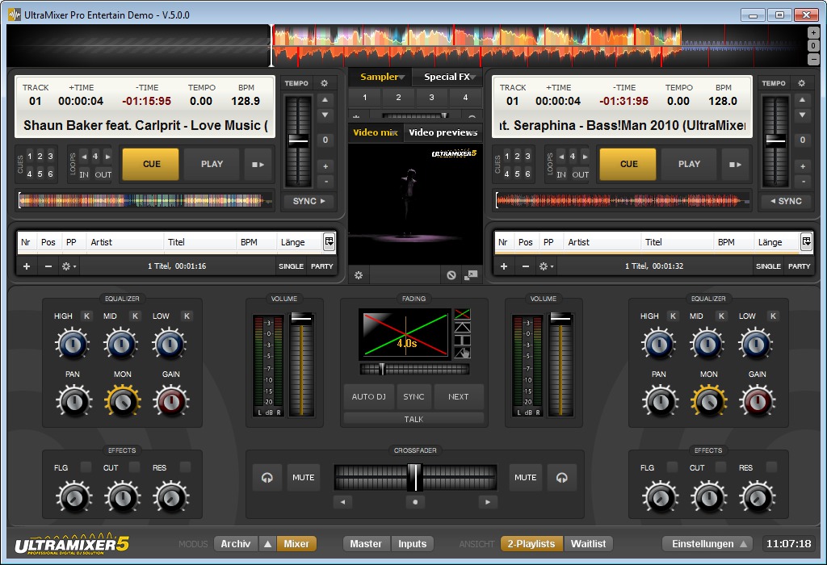The height and width of the screenshot is (565, 827).
Task: Toggle right deck RES effect
Action: [x=771, y=467]
